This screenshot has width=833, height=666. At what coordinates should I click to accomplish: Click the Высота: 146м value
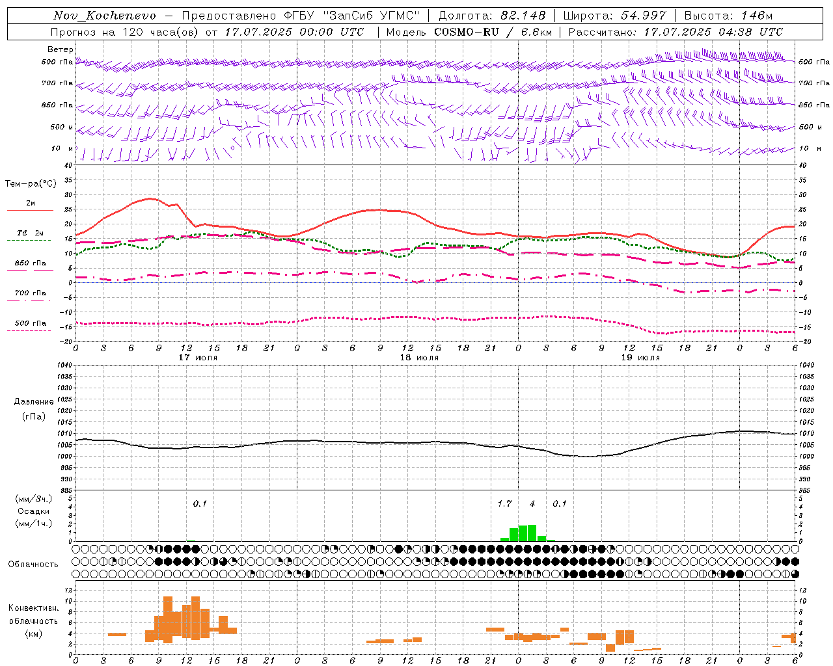click(728, 16)
